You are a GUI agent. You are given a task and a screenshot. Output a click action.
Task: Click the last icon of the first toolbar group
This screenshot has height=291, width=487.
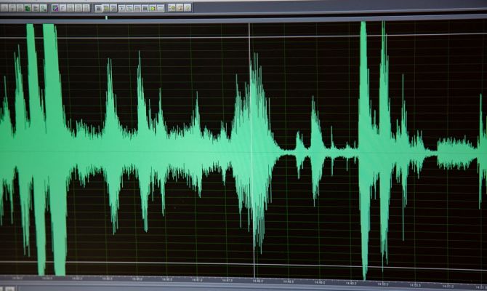coord(44,8)
